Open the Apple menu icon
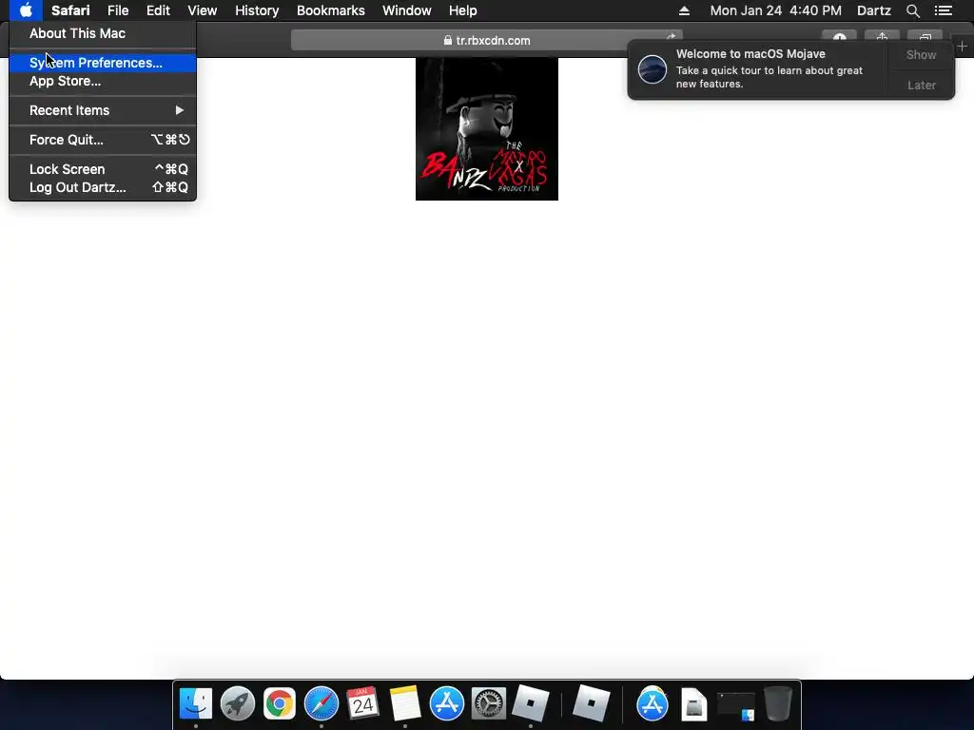974x730 pixels. pyautogui.click(x=26, y=10)
